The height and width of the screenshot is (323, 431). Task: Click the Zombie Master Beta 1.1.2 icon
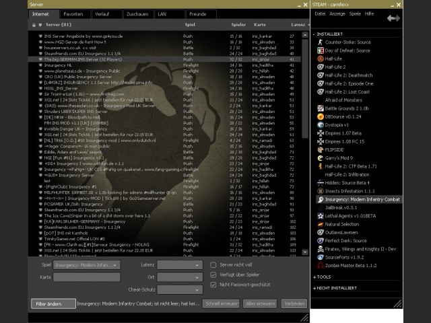pyautogui.click(x=321, y=265)
